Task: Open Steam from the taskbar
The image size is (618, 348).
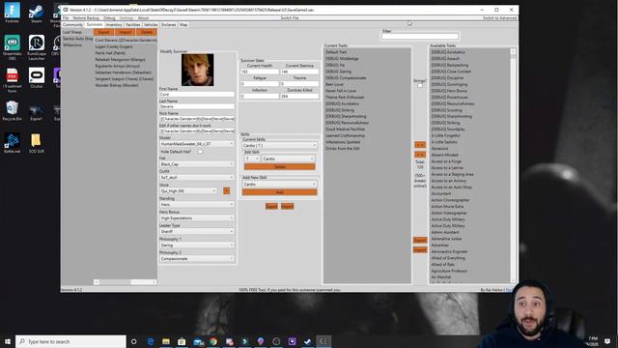Action: [x=308, y=341]
